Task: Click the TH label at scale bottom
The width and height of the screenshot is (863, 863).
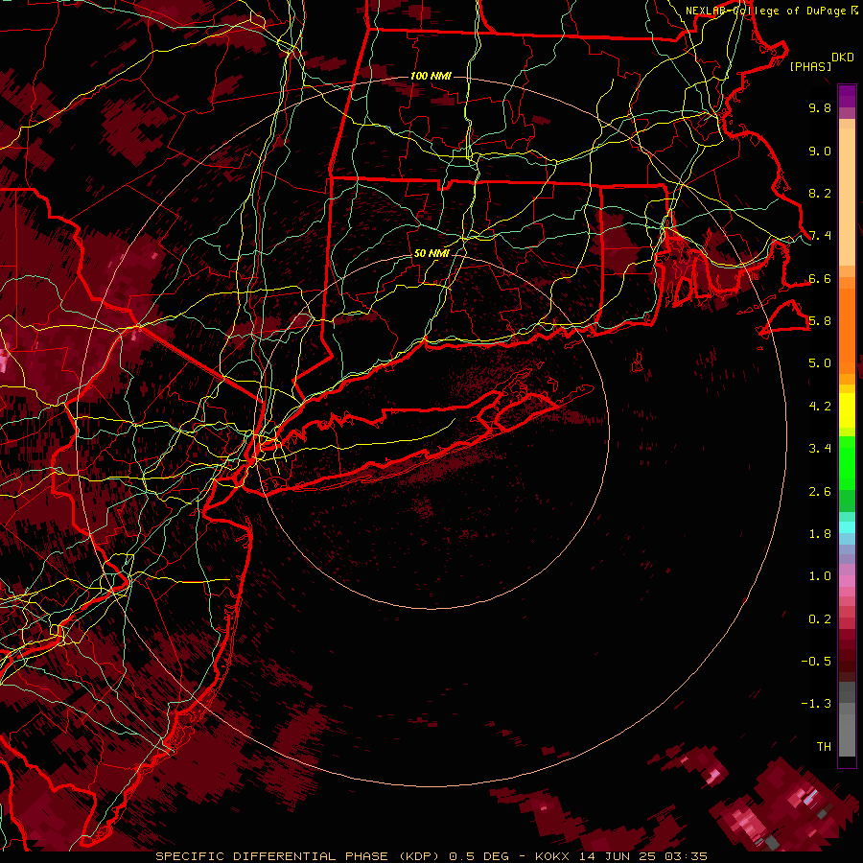Action: tap(824, 747)
